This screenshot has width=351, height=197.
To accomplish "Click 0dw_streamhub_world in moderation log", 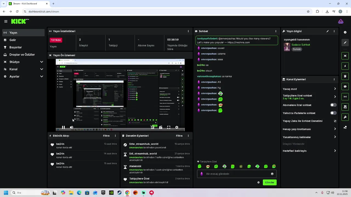I will click(144, 144).
